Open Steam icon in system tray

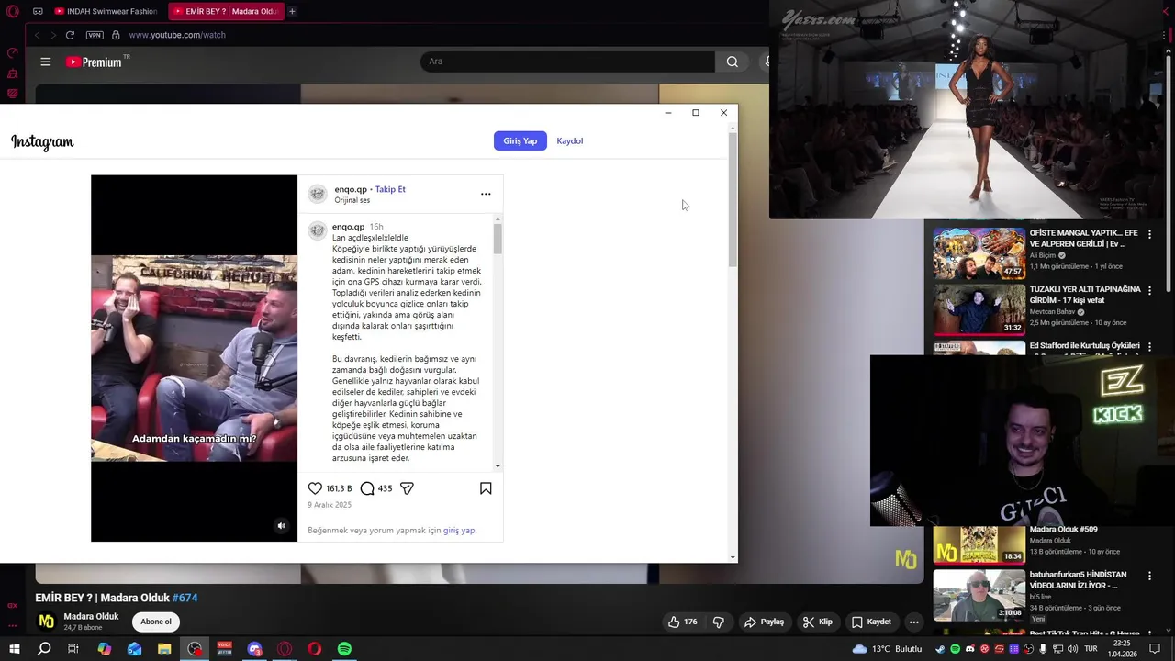coord(940,649)
